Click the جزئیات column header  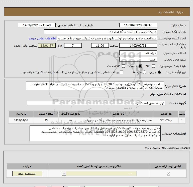click(27, 166)
